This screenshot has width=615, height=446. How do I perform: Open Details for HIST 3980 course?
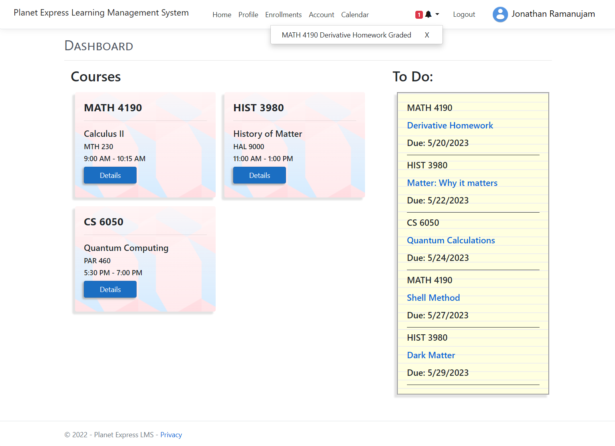pyautogui.click(x=260, y=175)
